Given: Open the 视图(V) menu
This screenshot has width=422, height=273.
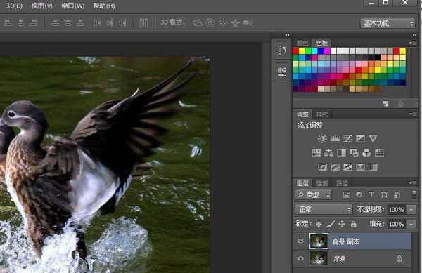Looking at the screenshot, I should point(41,6).
